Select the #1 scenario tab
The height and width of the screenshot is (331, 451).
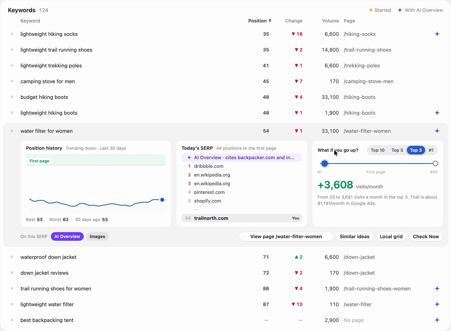click(431, 150)
